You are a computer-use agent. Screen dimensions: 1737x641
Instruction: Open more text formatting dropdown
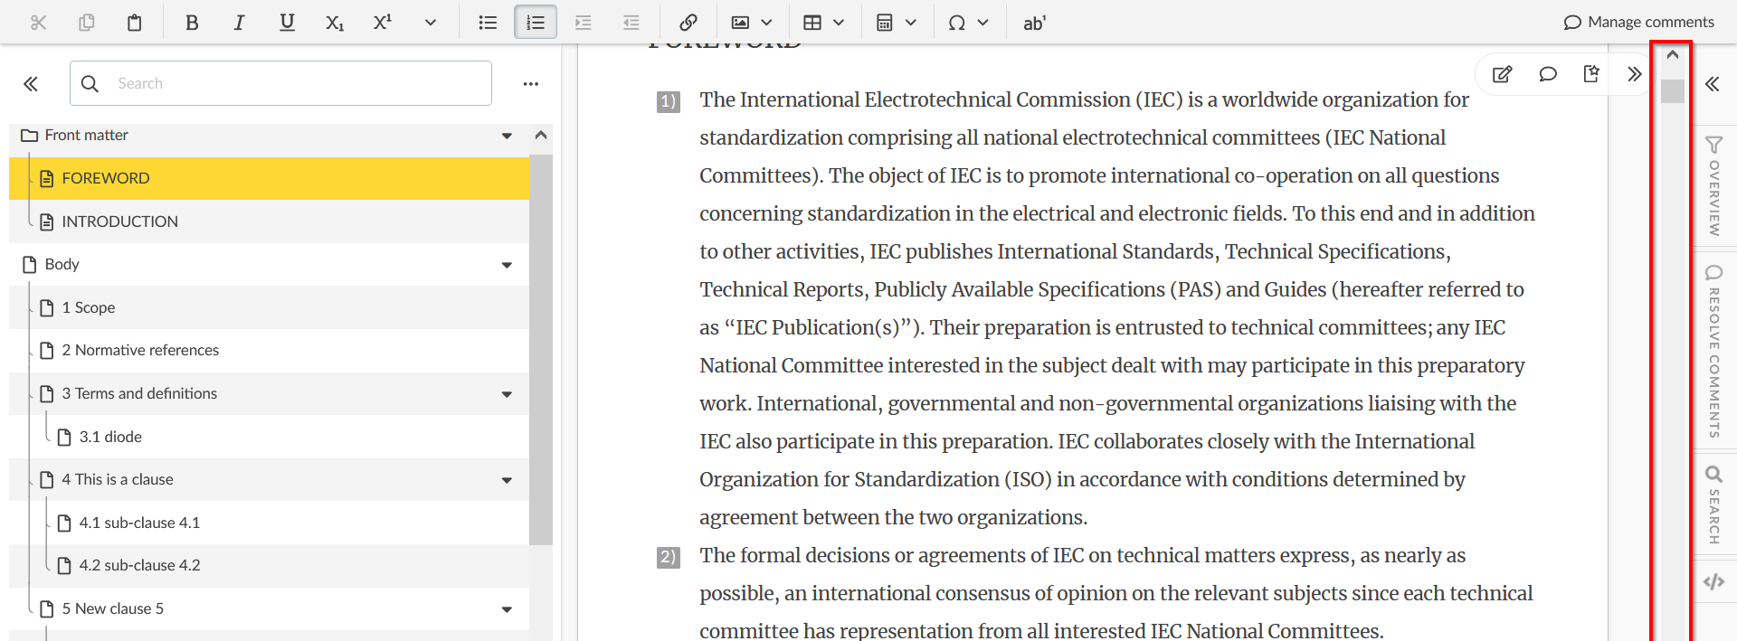pos(431,23)
